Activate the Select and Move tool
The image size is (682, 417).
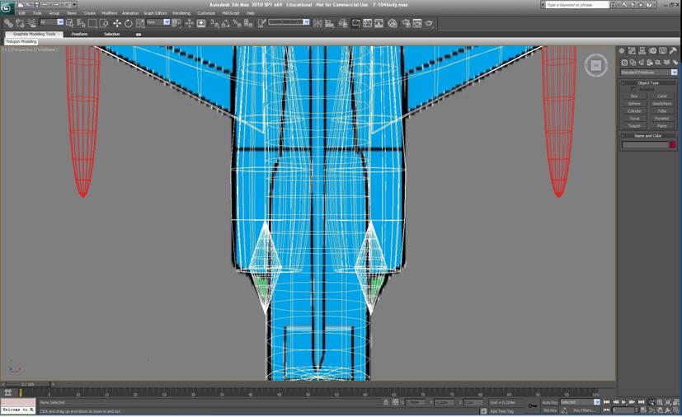(117, 23)
